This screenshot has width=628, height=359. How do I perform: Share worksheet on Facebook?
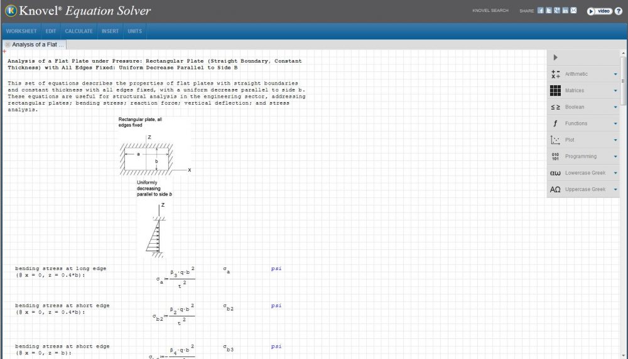click(541, 11)
